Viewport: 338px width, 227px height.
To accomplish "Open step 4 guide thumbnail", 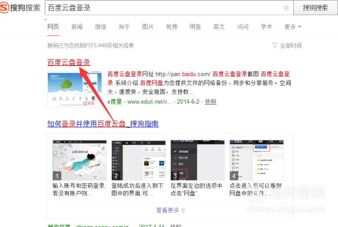I will click(256, 160).
